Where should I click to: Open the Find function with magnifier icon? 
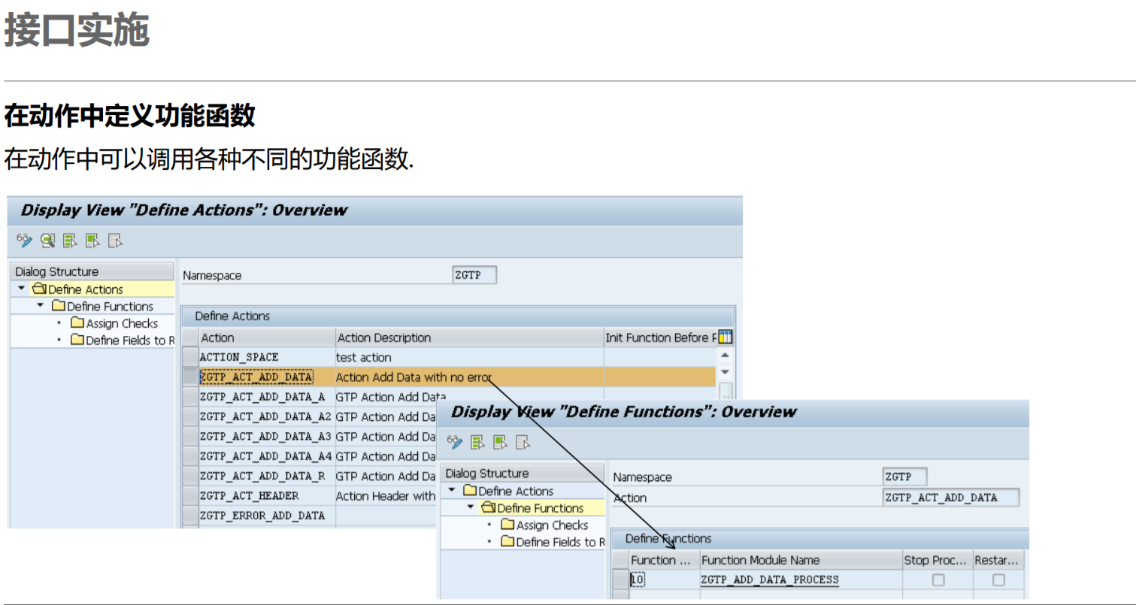47,240
